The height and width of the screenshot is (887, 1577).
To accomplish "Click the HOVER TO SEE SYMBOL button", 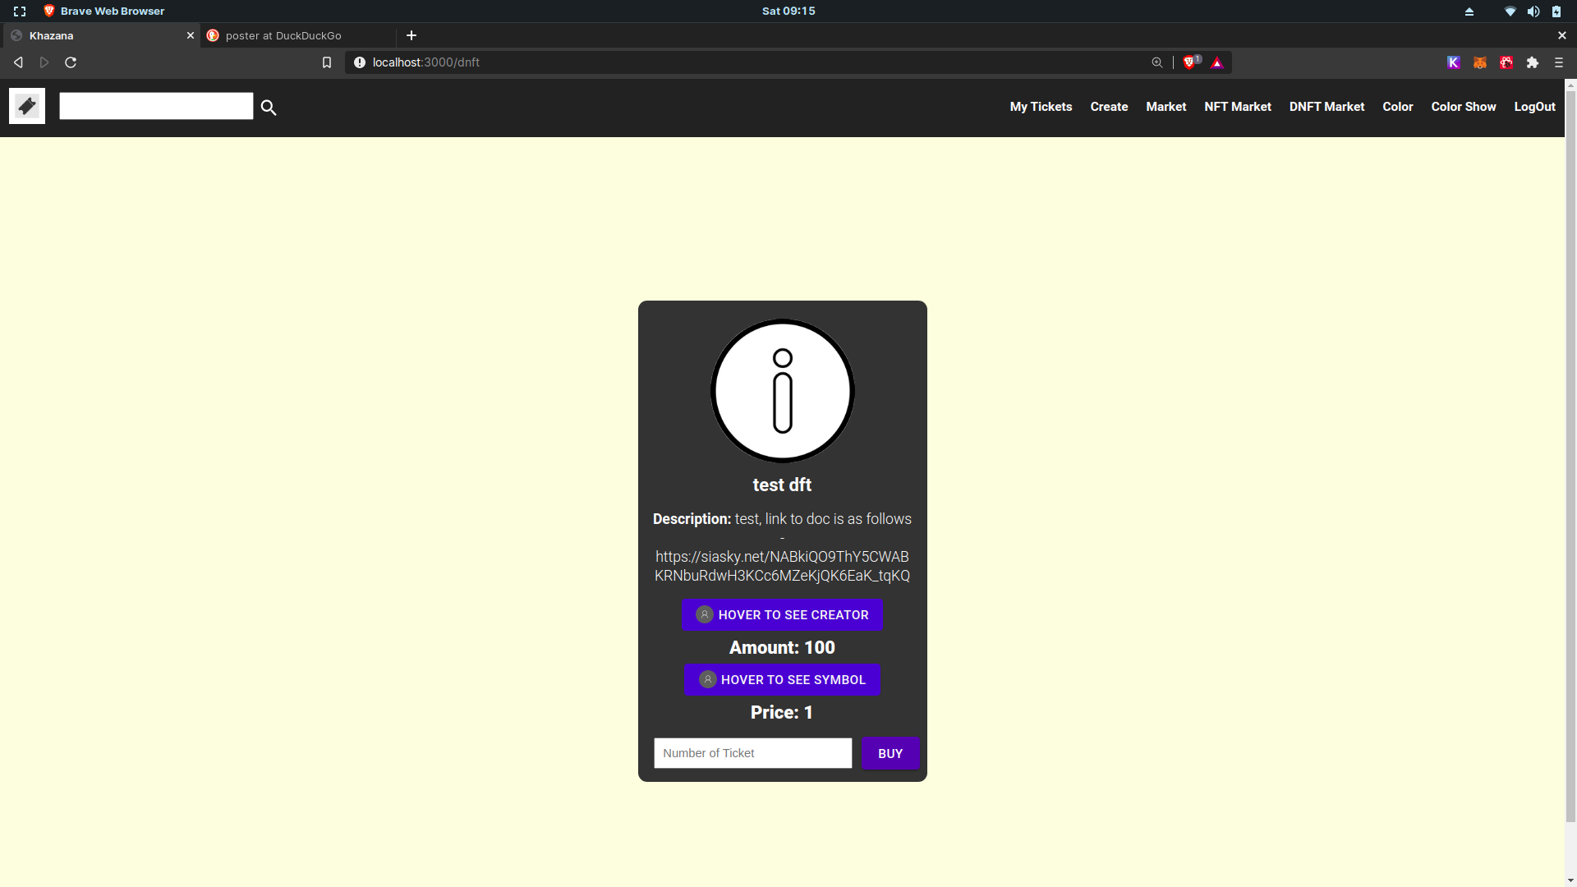I will (x=782, y=680).
